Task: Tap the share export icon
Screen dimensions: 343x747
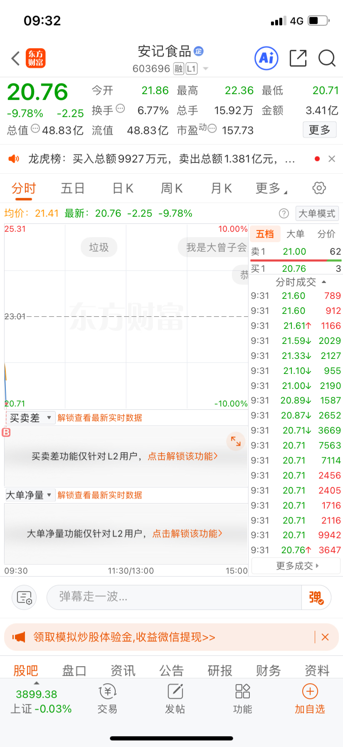Action: (x=298, y=58)
